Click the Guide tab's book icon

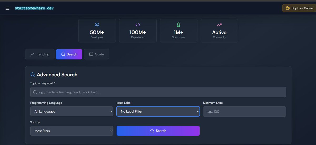(91, 54)
